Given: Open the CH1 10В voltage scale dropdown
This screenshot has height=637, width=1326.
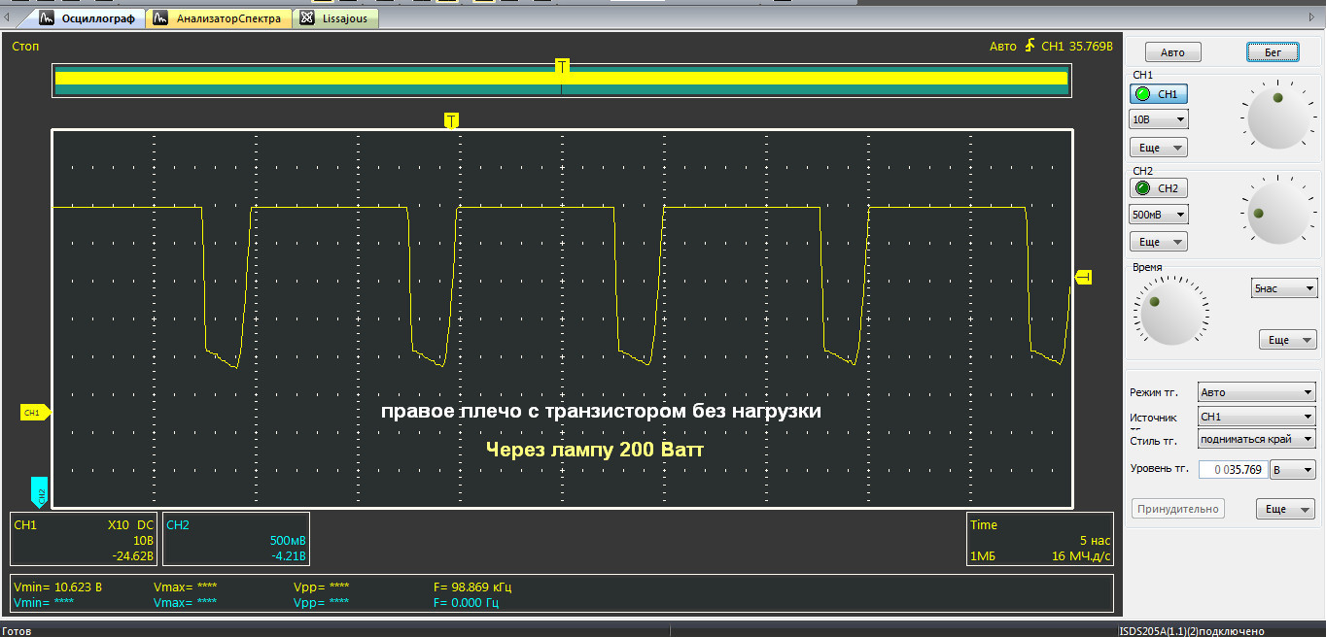Looking at the screenshot, I should tap(1158, 119).
